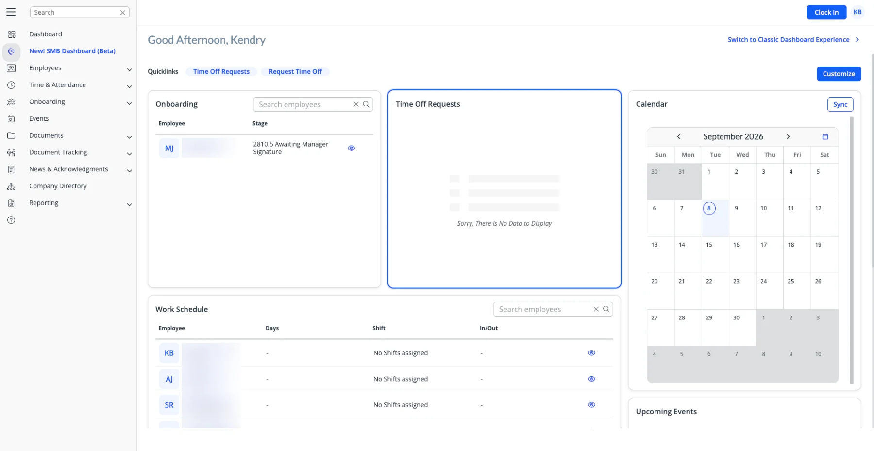Viewport: 874px width, 451px height.
Task: Click the Onboarding search magnifier icon
Action: pos(366,104)
